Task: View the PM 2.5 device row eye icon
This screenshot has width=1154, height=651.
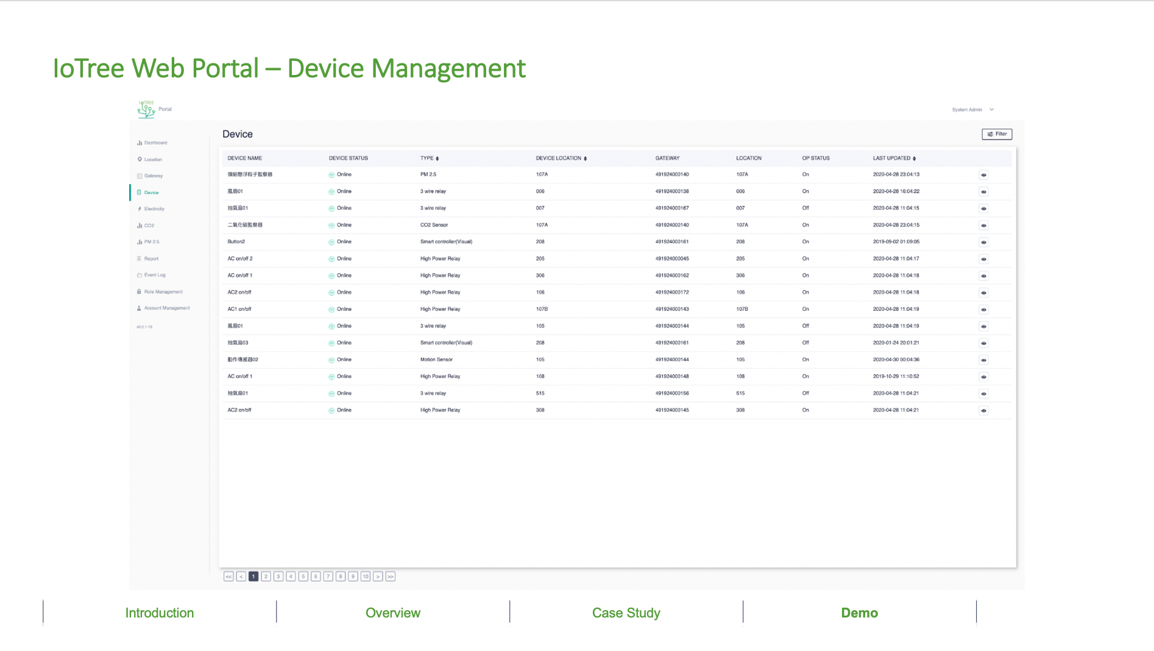Action: coord(983,175)
